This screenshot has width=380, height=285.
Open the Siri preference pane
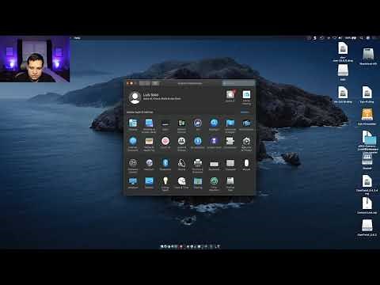coord(198,124)
